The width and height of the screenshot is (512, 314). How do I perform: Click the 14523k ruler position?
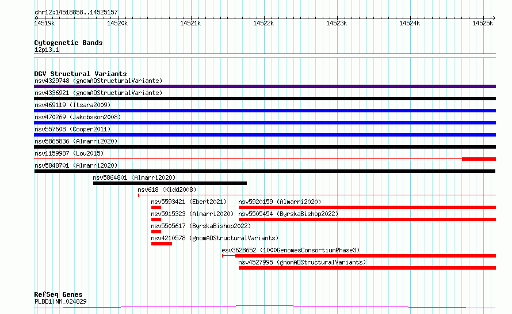(x=337, y=23)
